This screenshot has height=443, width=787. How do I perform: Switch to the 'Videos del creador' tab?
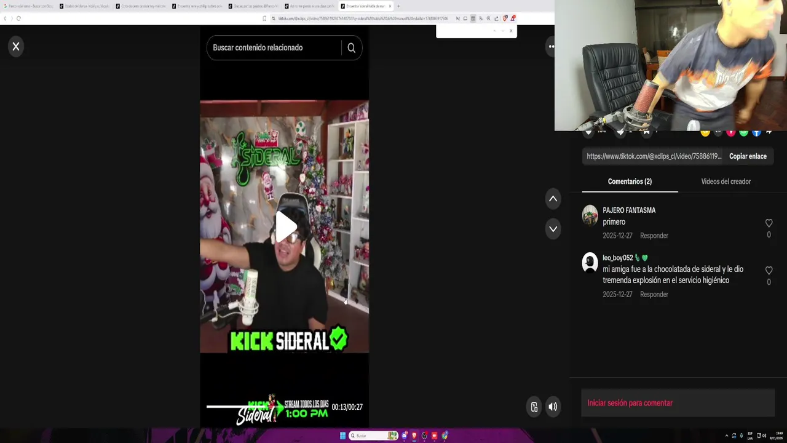click(x=726, y=182)
